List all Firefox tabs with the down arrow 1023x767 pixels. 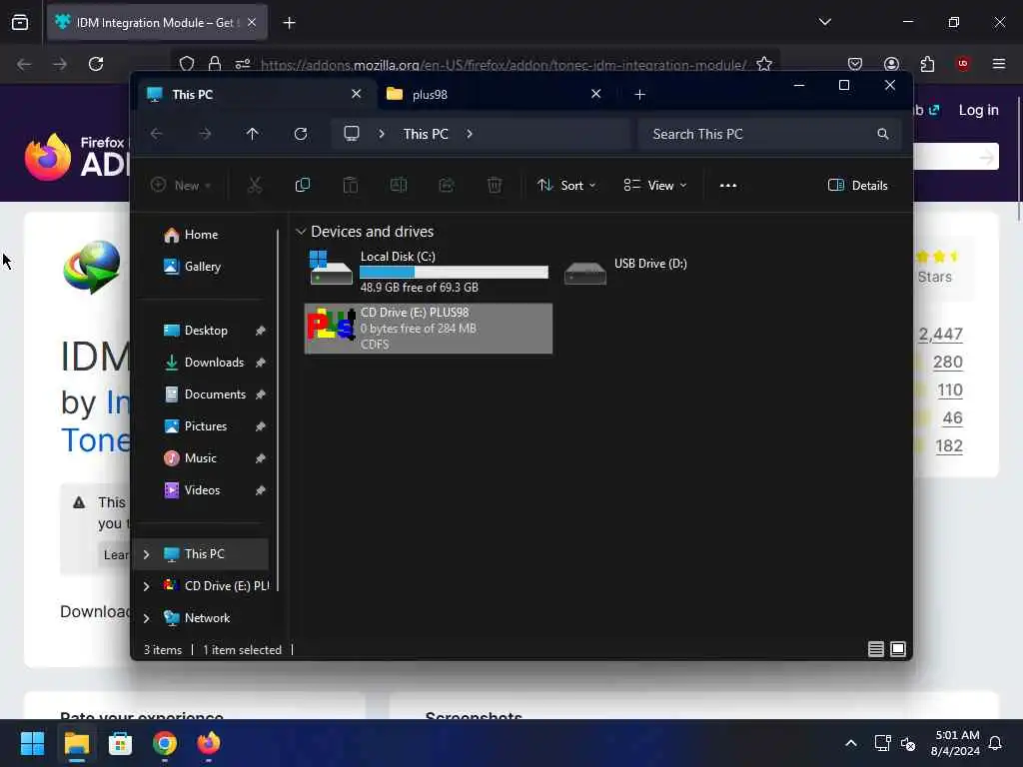click(824, 22)
